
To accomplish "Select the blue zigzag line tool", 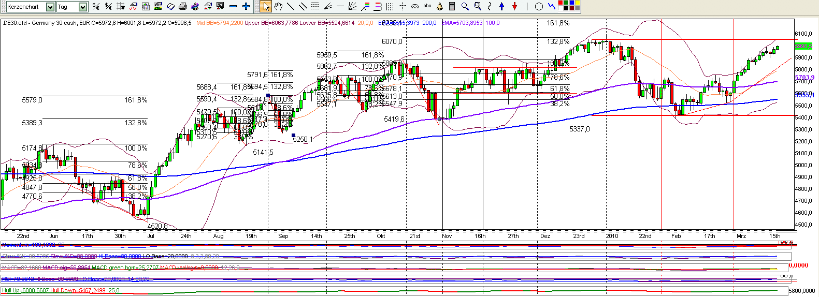I will (552, 7).
